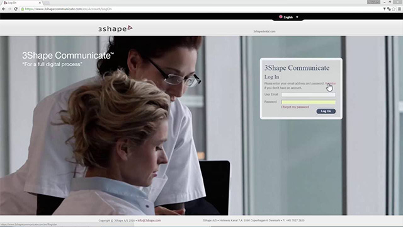
Task: Click into the Password field
Action: point(308,102)
